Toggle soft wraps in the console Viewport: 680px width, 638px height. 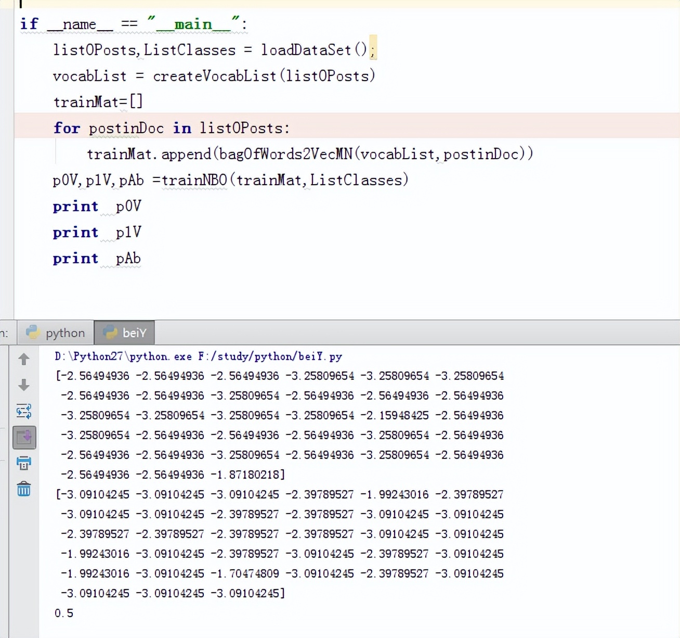tap(24, 411)
